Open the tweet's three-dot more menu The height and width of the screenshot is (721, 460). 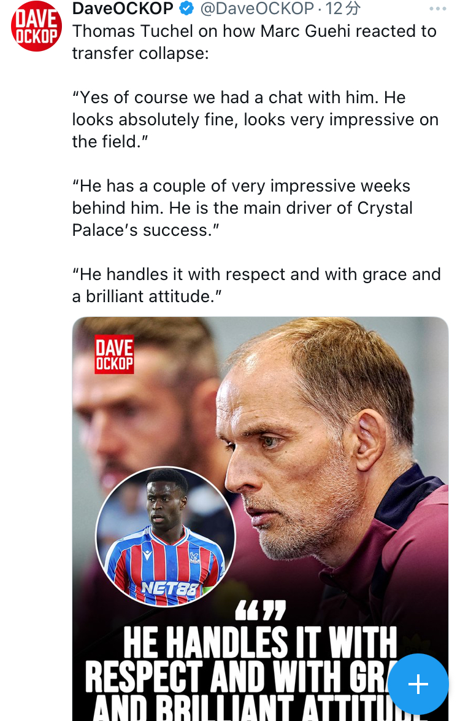437,9
